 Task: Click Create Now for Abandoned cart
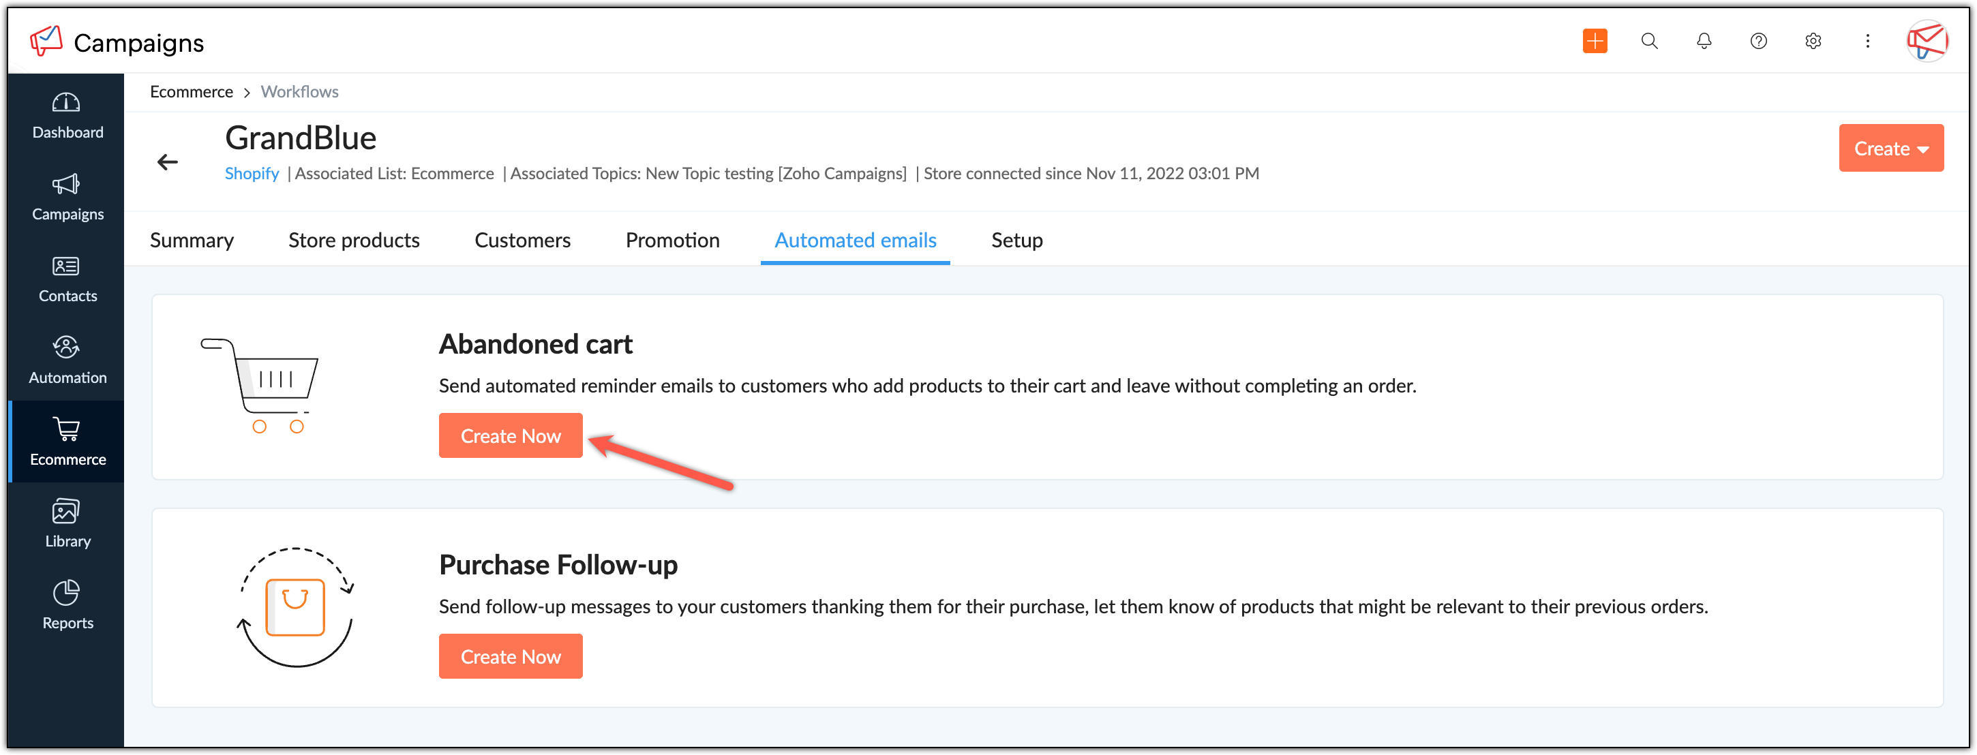coord(511,436)
